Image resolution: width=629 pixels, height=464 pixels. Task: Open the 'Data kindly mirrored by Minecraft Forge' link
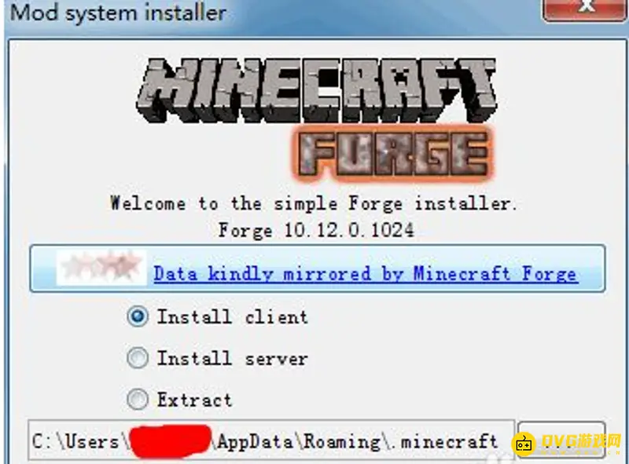tap(366, 275)
